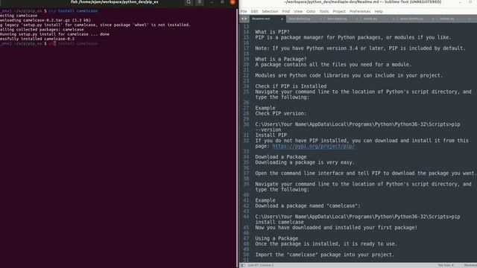Screen dimensions: 477x268
Task: Open the Project menu
Action: tap(339, 11)
